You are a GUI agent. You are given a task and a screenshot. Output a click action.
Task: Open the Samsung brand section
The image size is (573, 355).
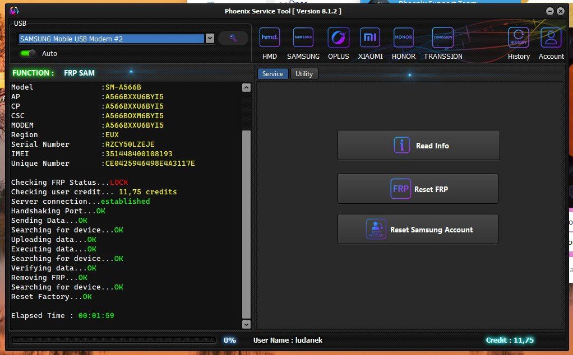(303, 38)
